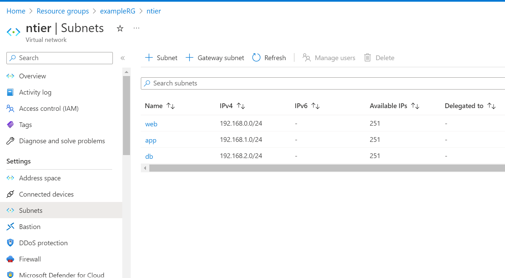Refresh the subnets list
This screenshot has height=278, width=505.
point(269,58)
